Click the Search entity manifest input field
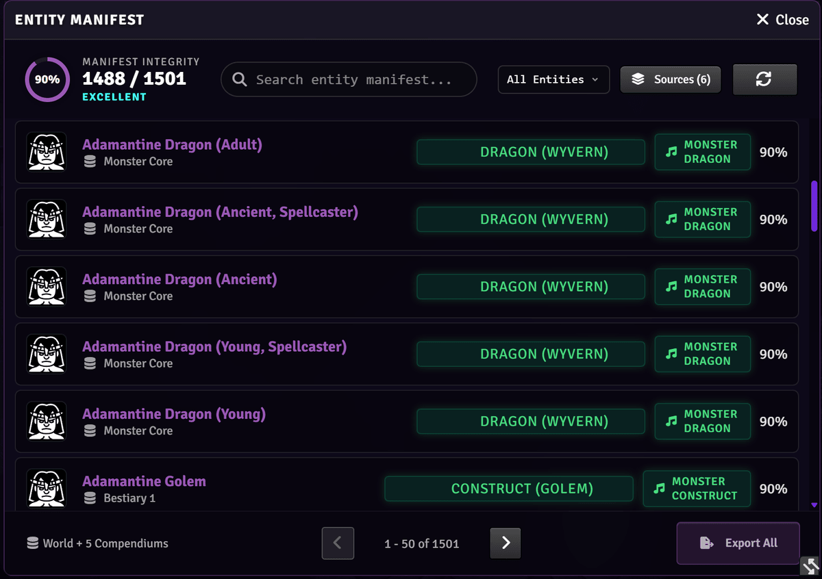The image size is (822, 579). (x=349, y=79)
